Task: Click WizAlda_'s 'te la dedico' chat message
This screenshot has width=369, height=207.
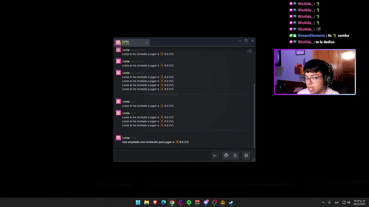Action: [x=325, y=42]
